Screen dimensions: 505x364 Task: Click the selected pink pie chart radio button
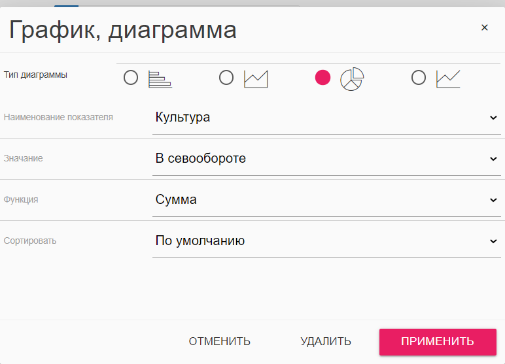(322, 78)
